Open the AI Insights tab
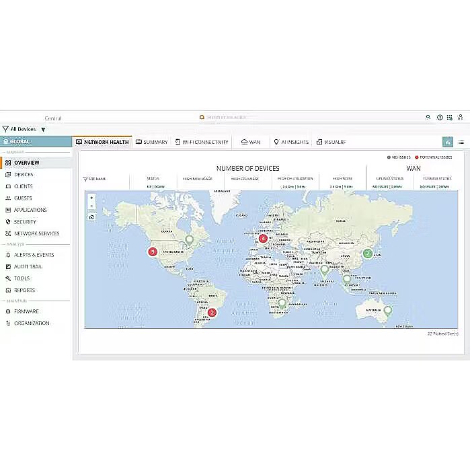 tap(291, 142)
